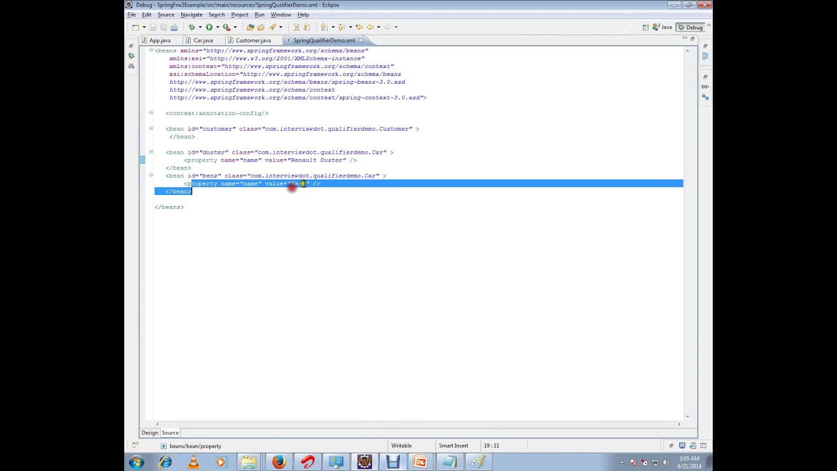This screenshot has height=471, width=837.
Task: Click the Smart Insert status field
Action: tap(453, 445)
